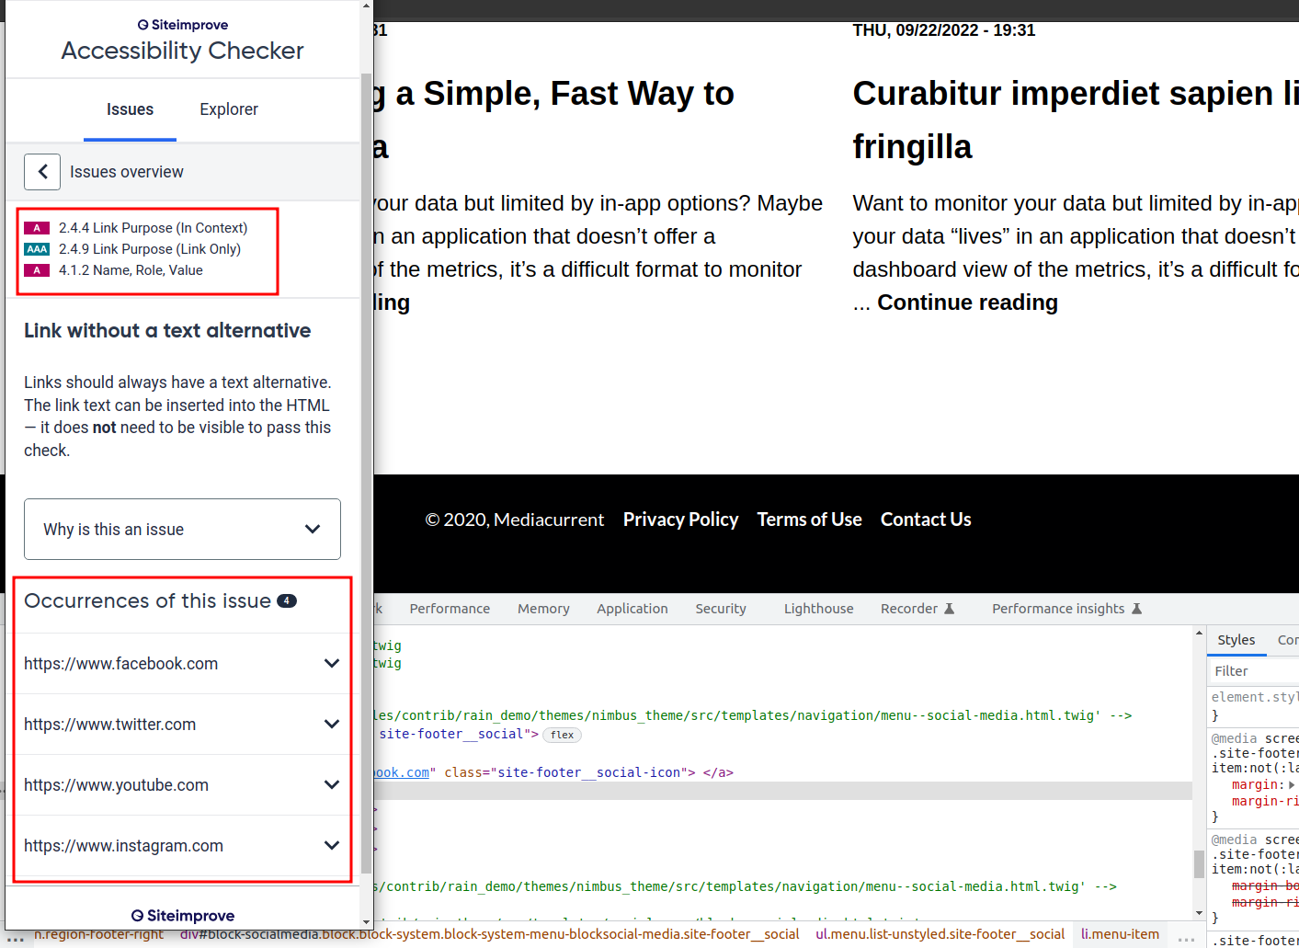This screenshot has width=1299, height=948.
Task: Open the DevTools Performance tab
Action: coord(450,609)
